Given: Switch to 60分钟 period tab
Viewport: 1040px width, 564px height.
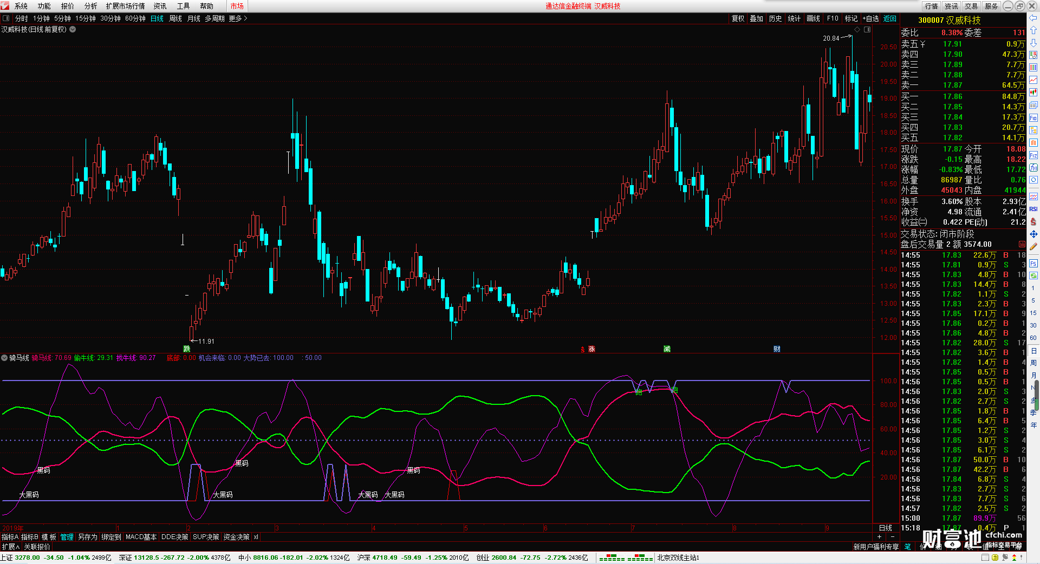Looking at the screenshot, I should pyautogui.click(x=135, y=18).
